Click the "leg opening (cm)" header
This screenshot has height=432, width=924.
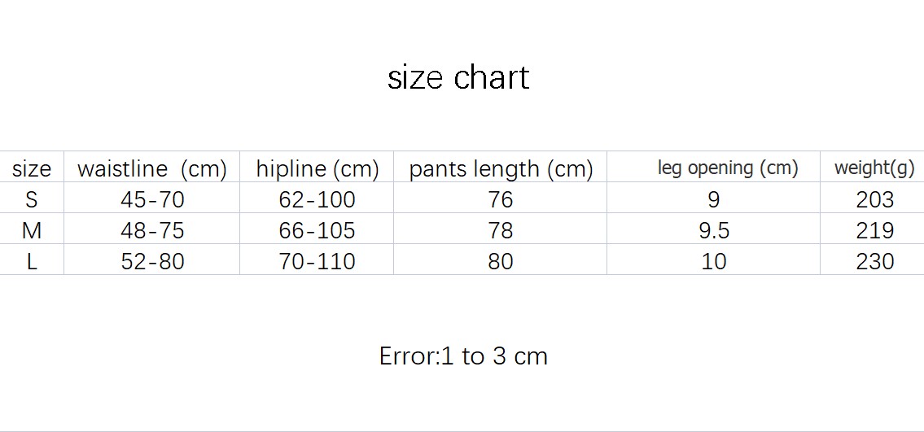pos(728,168)
